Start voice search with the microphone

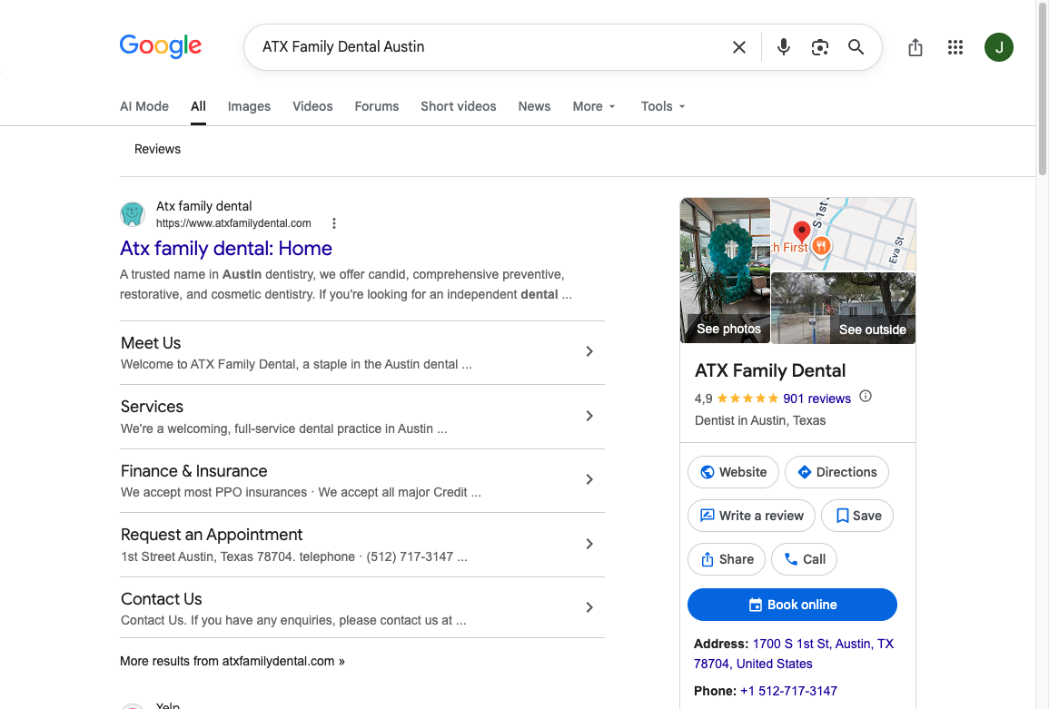pyautogui.click(x=784, y=47)
